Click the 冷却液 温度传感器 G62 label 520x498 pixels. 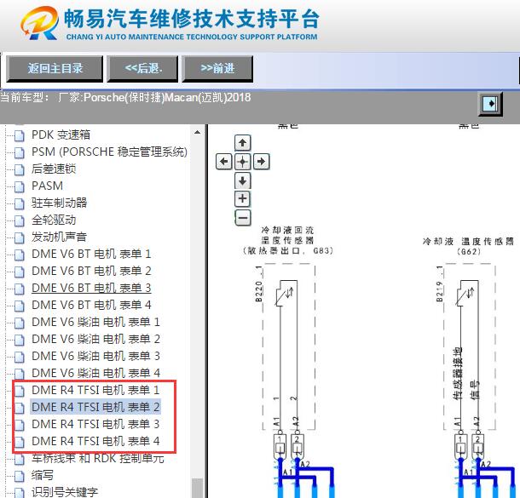coord(468,246)
